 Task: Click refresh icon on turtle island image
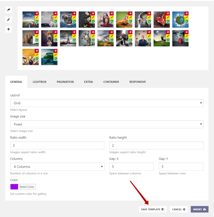55,59
